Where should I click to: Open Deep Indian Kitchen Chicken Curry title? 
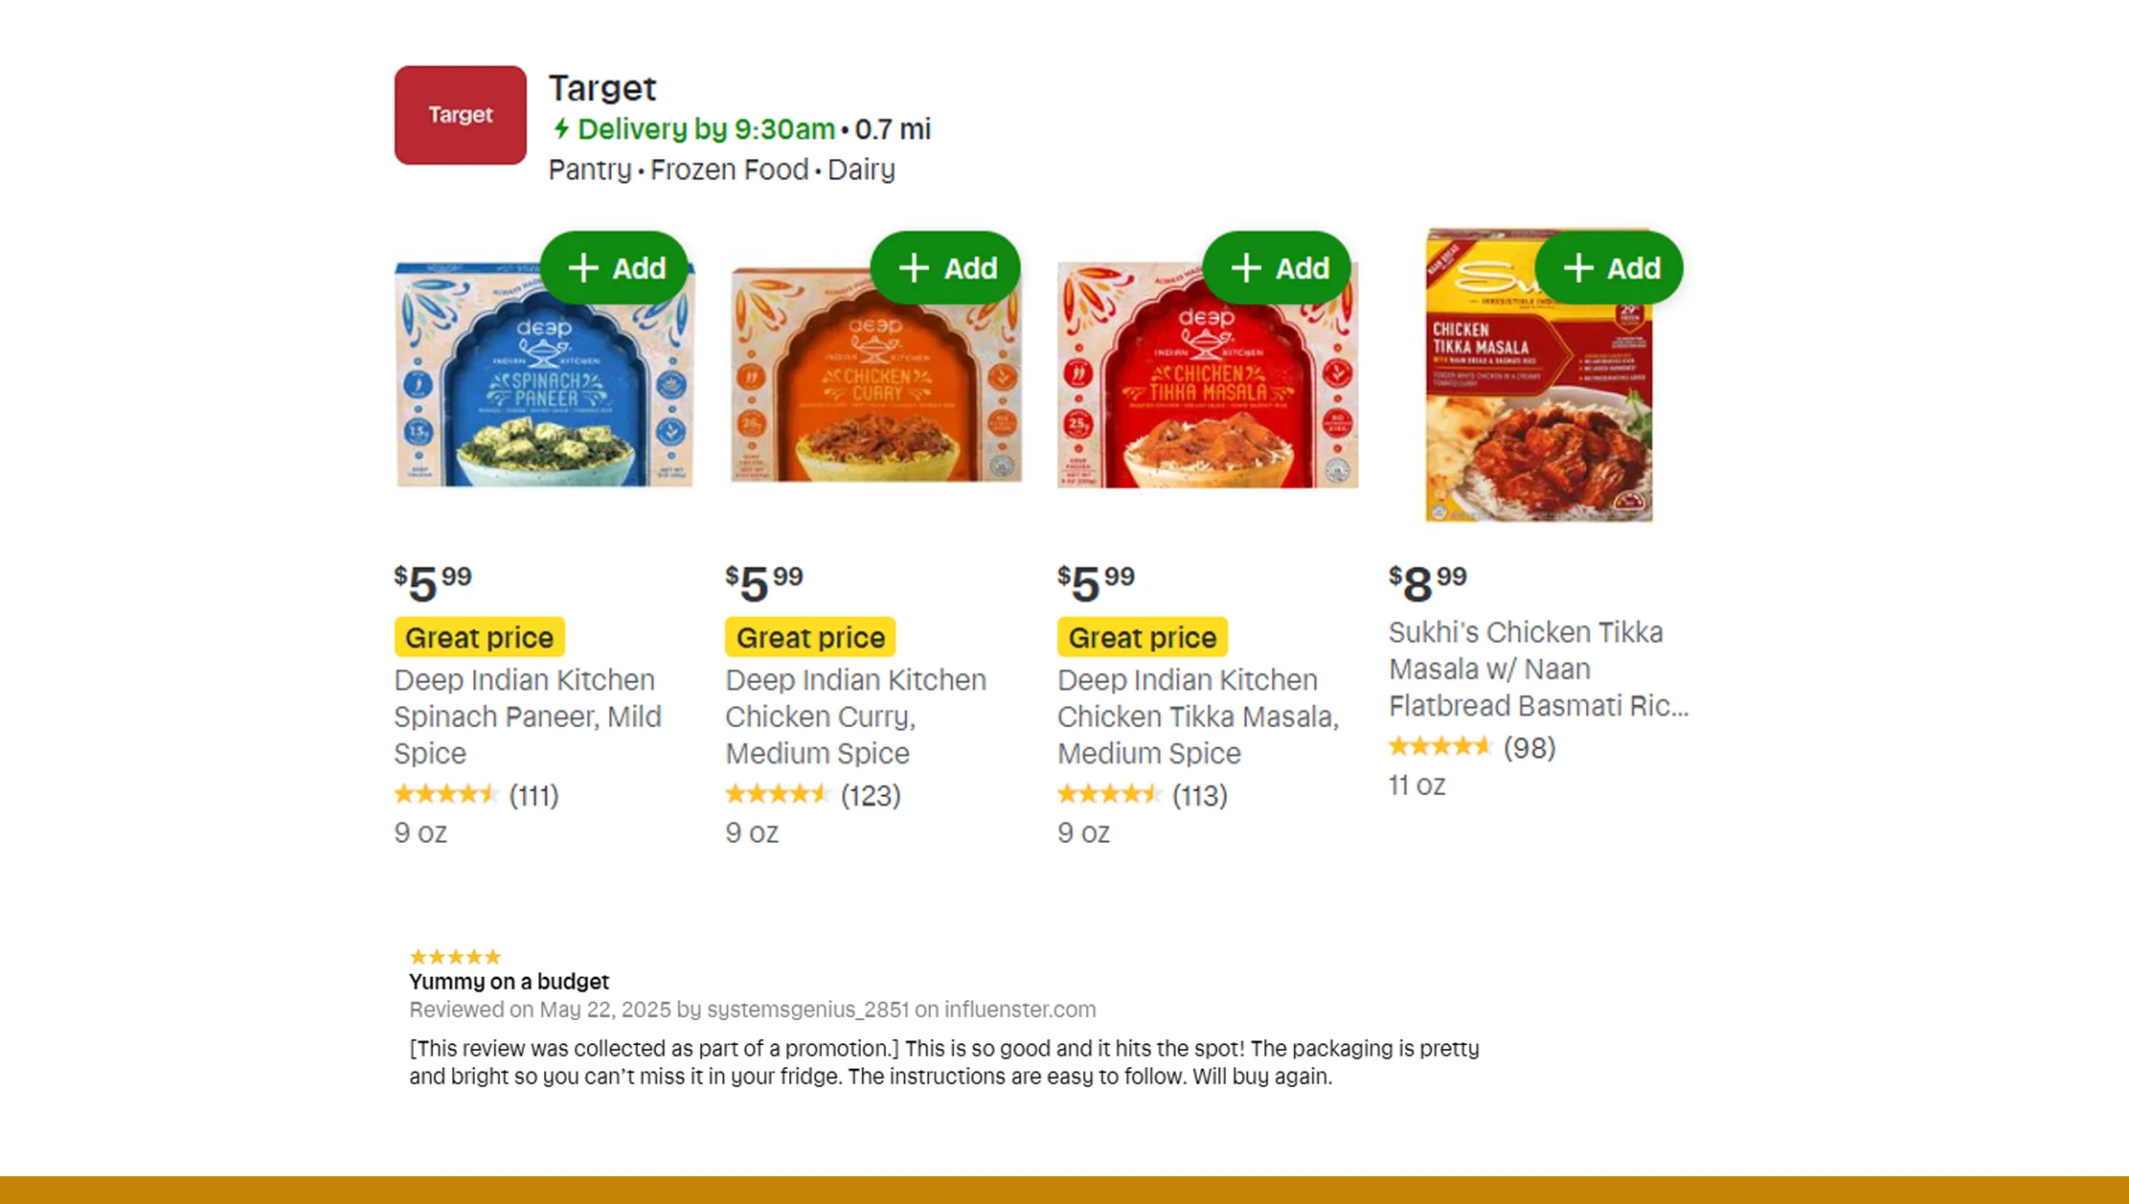(x=855, y=716)
